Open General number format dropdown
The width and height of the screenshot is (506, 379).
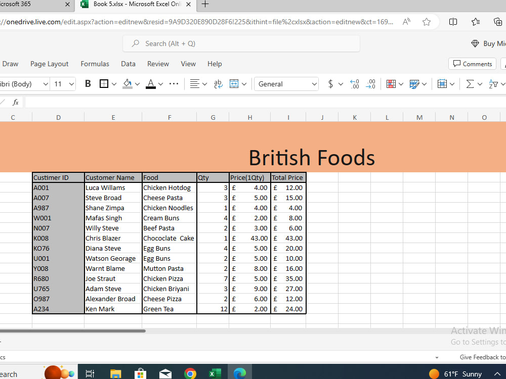tap(286, 84)
